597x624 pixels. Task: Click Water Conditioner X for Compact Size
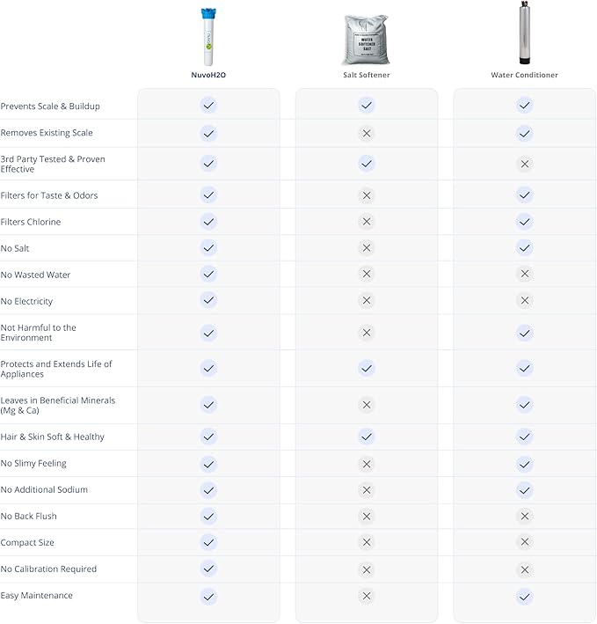click(x=524, y=542)
